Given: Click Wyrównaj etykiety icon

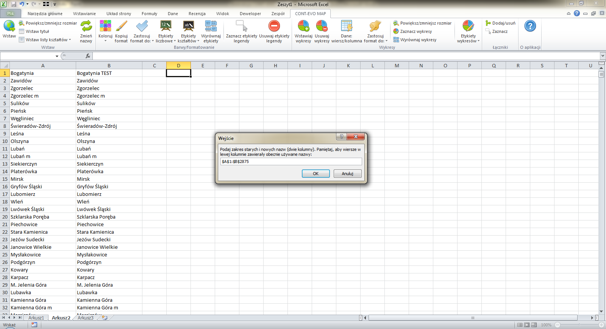Looking at the screenshot, I should [211, 26].
